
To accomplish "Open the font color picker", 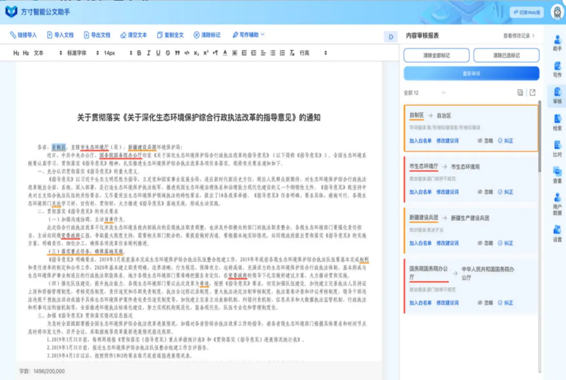I will (x=225, y=53).
